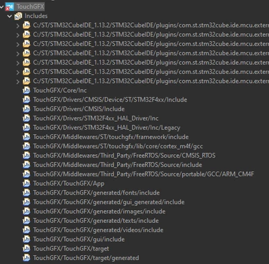This screenshot has width=269, height=264.
Task: Click icon beside CMSIS/Device/ST/STM32F4xx/Include
Action: coord(26,100)
